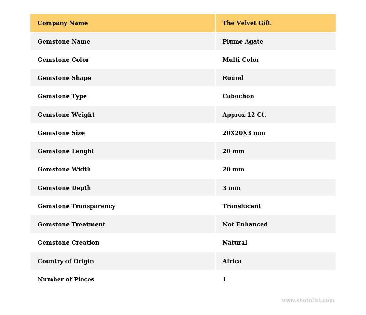Click the Gemstone Name label

(x=64, y=42)
